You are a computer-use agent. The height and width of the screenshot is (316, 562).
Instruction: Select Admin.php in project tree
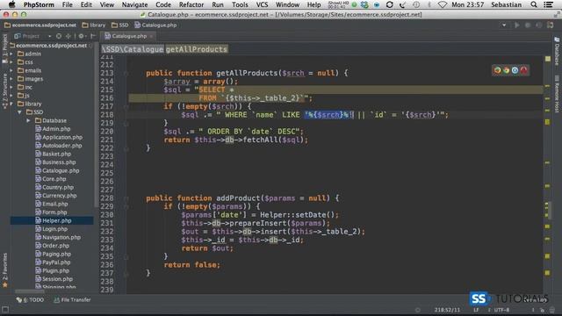(x=53, y=129)
